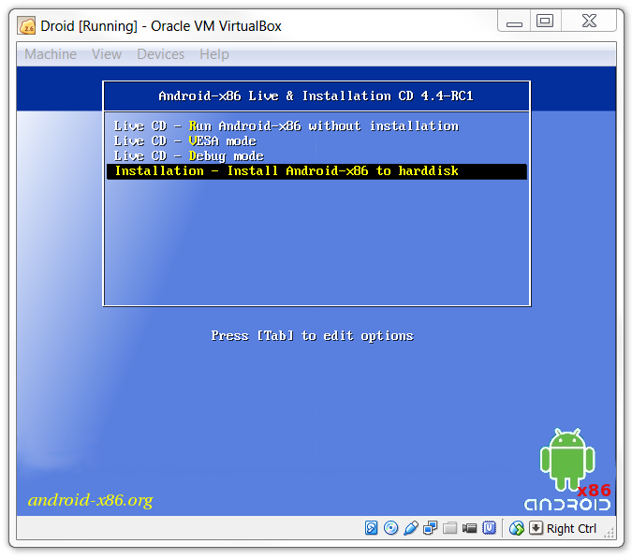Select the Live CD VESA mode entry
Image resolution: width=632 pixels, height=559 pixels.
[x=185, y=141]
